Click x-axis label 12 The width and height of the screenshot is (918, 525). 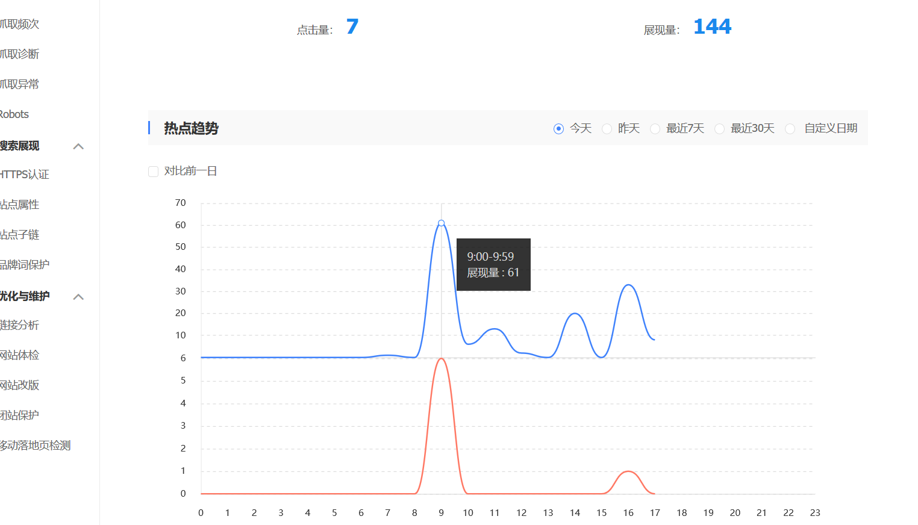tap(521, 513)
